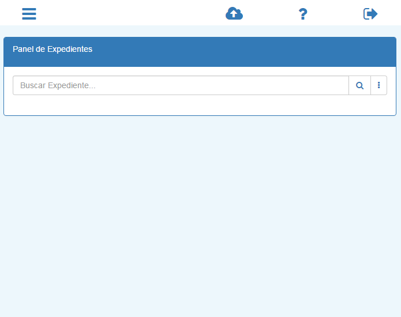This screenshot has height=317, width=401.
Task: Show more search filters via kebab button
Action: (x=378, y=85)
